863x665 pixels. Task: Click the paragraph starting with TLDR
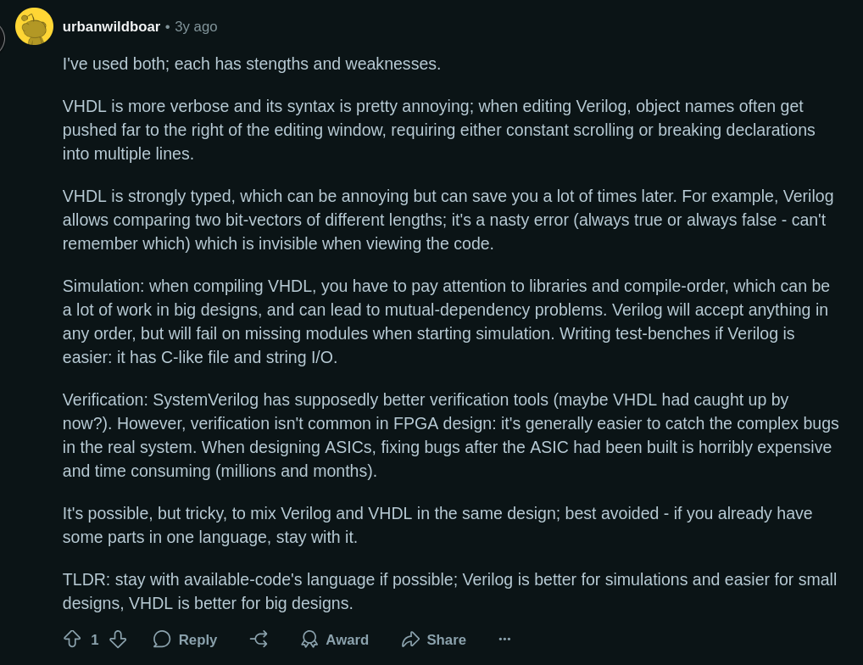(x=449, y=591)
